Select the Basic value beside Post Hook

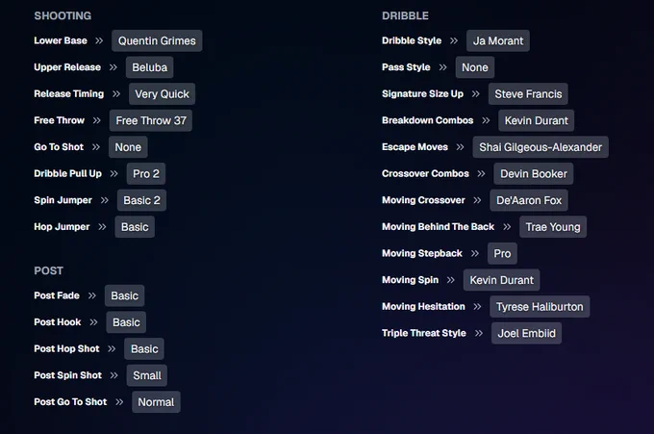126,322
